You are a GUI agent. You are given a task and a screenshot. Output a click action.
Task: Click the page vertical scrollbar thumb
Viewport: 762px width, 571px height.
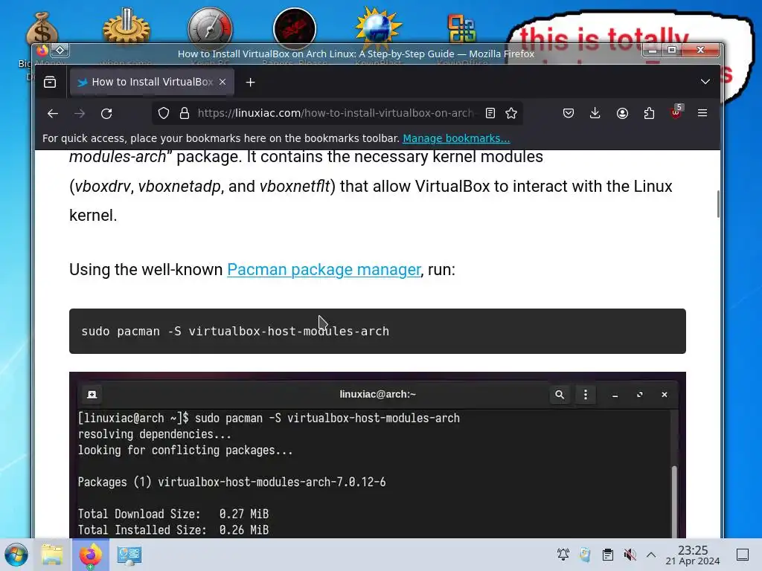[718, 204]
